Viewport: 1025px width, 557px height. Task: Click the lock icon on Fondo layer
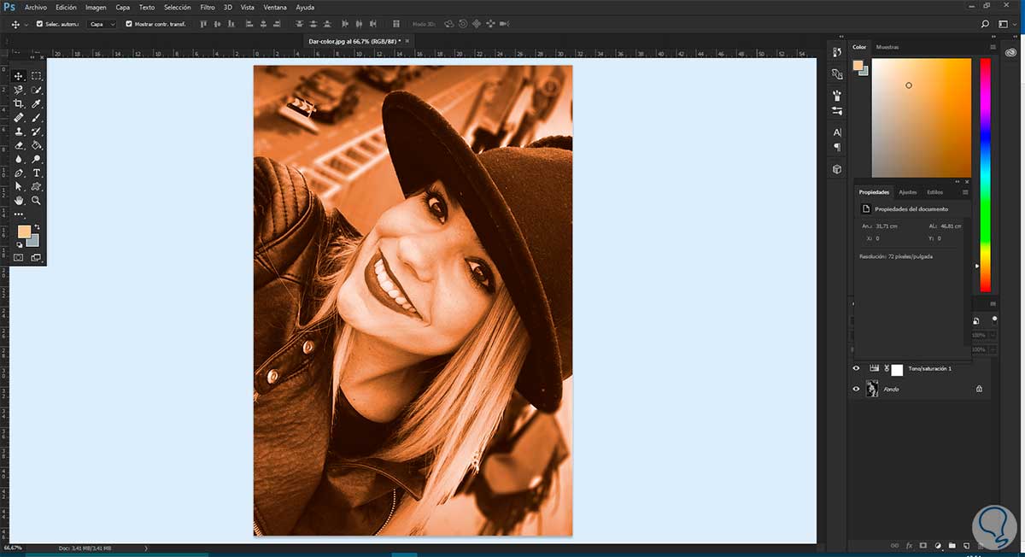coord(979,389)
